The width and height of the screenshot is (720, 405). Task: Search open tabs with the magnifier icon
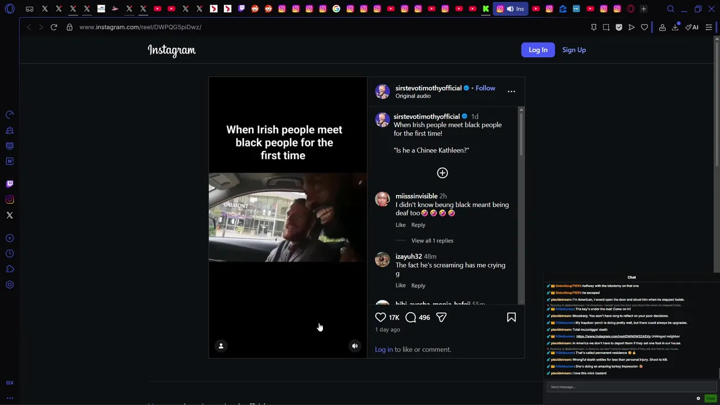(670, 9)
